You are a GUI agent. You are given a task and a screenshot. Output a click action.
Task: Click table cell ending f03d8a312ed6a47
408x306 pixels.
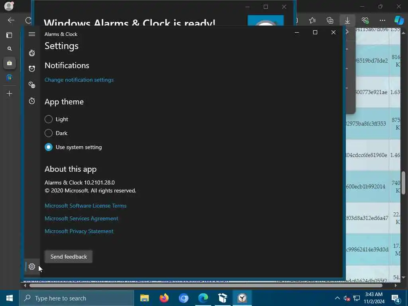367,218
